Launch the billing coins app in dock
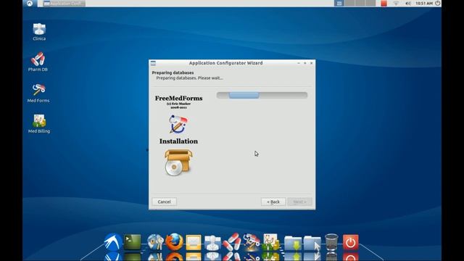 (x=270, y=242)
